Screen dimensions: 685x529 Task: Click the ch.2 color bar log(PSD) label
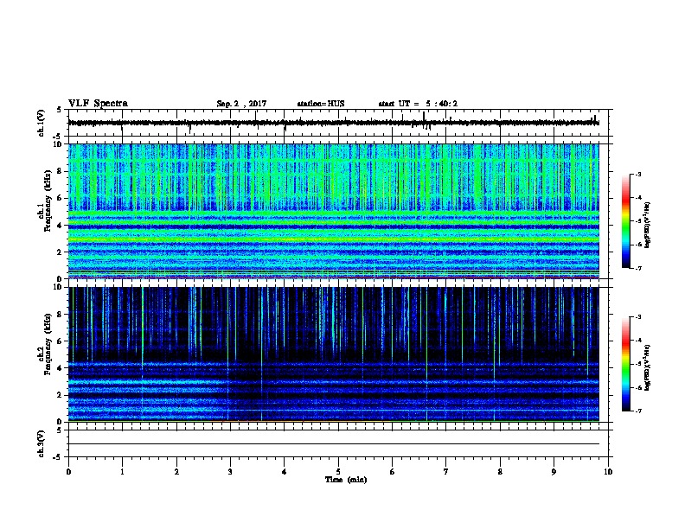[x=647, y=367]
